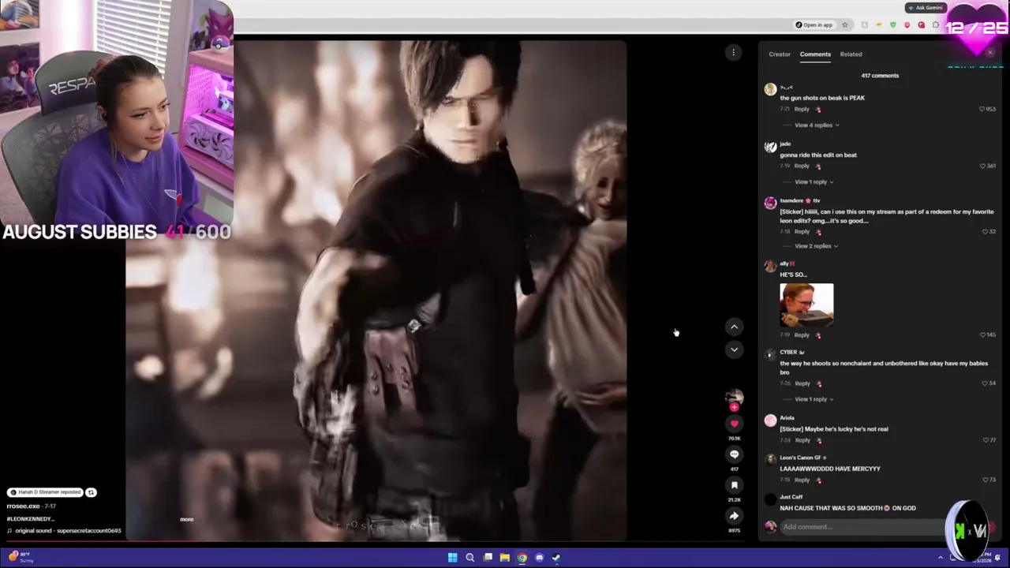Open Google Chrome from the taskbar
The width and height of the screenshot is (1010, 568).
522,558
